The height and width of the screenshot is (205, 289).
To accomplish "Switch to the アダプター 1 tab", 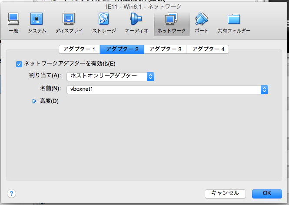I will (79, 49).
